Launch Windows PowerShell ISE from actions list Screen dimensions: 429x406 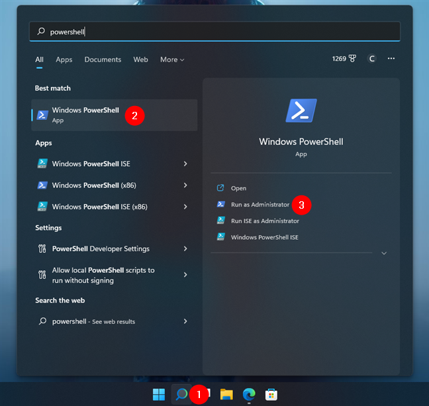click(265, 237)
